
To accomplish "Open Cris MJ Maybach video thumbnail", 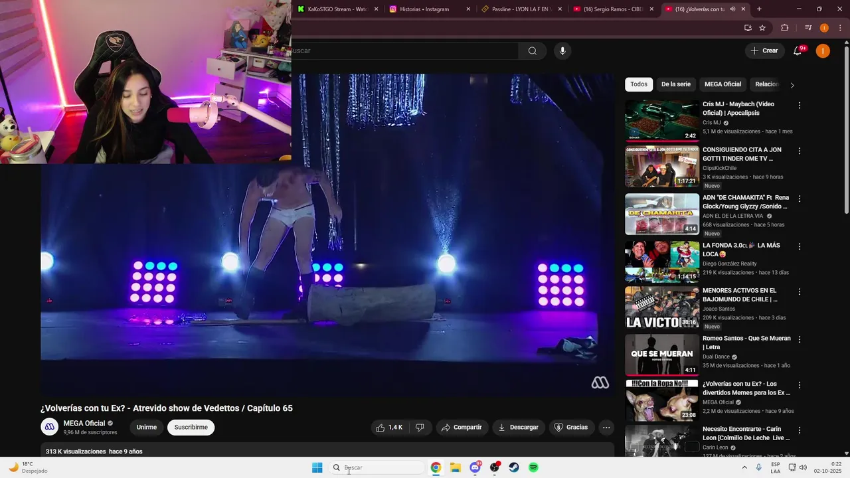I will click(662, 121).
